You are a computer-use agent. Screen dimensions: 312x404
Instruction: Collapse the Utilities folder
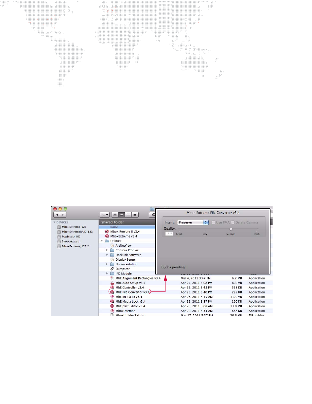[102, 241]
